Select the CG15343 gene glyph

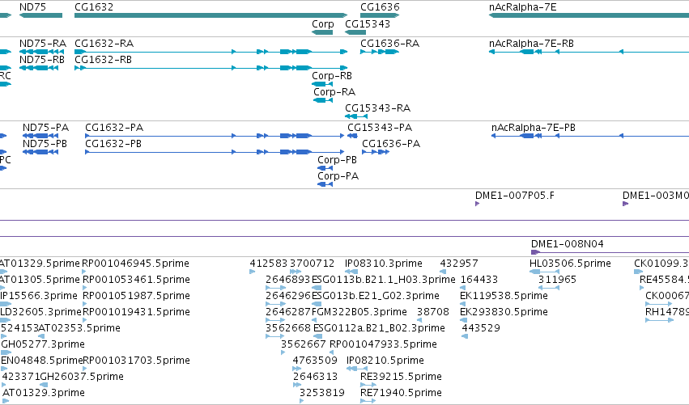[x=355, y=32]
